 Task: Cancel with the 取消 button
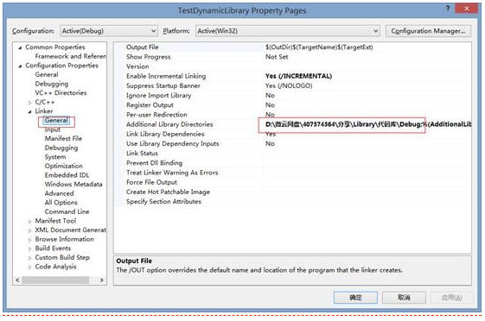(x=404, y=298)
